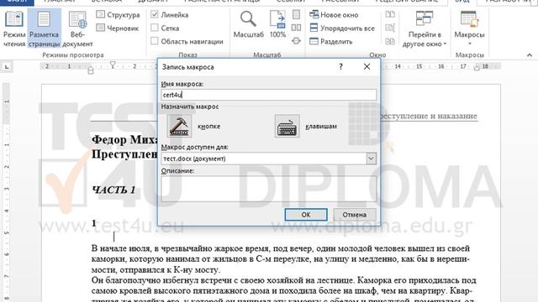
Task: Click the horizontal ruler first-line indent marker
Action: [x=113, y=65]
